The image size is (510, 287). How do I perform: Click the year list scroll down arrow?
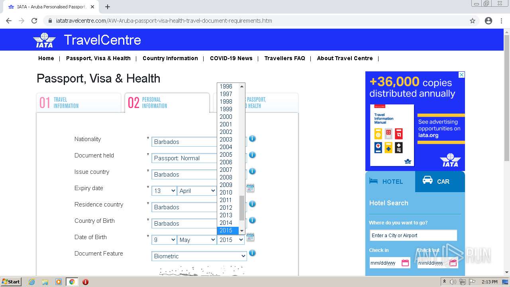pos(242,231)
